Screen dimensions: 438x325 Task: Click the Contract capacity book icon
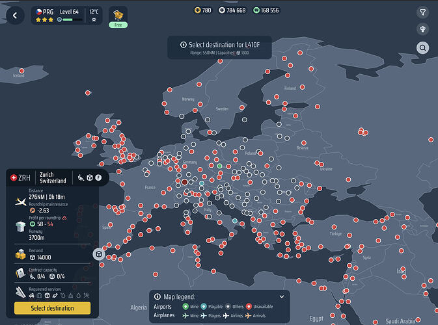pos(21,273)
